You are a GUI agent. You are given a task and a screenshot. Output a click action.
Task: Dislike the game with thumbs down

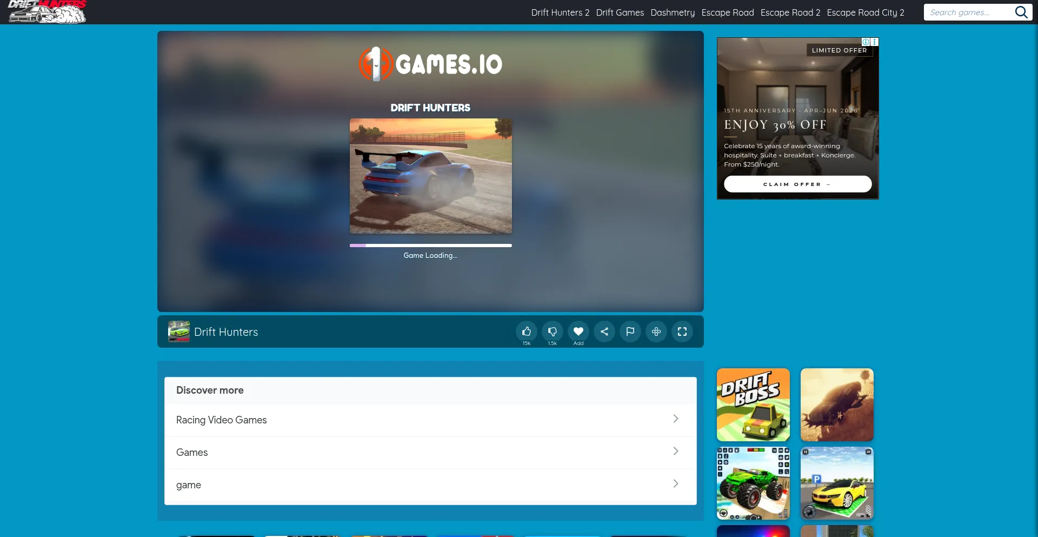pyautogui.click(x=553, y=332)
